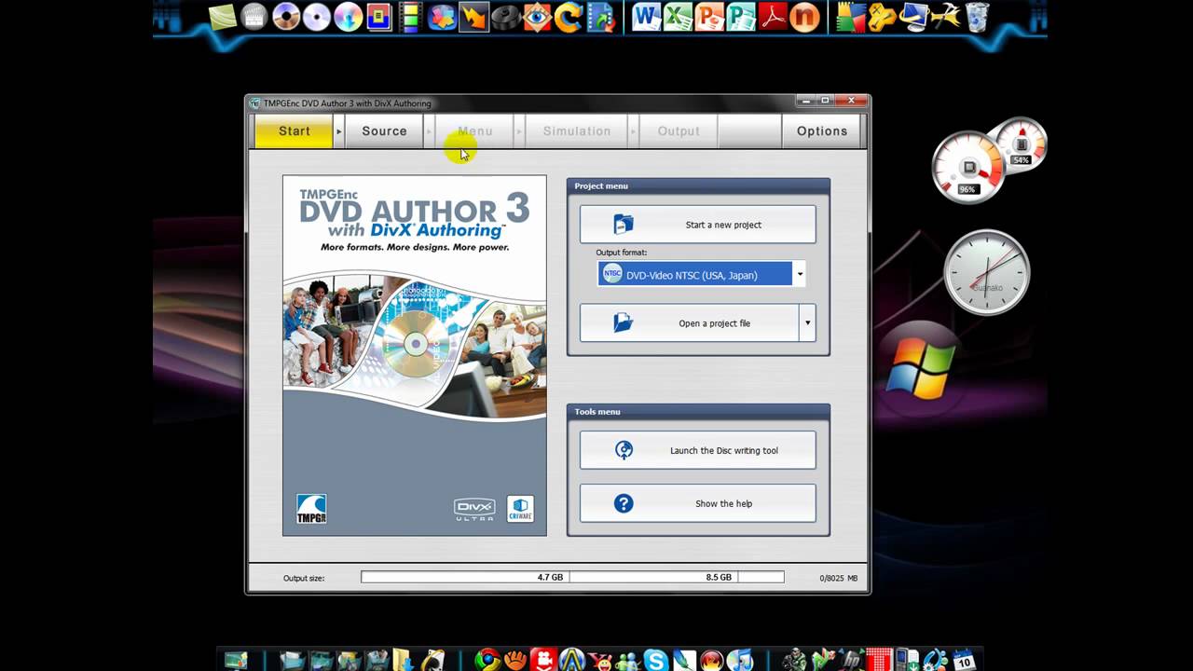Screen dimensions: 1193x671
Task: Launch Publisher from the top dock
Action: (x=741, y=17)
